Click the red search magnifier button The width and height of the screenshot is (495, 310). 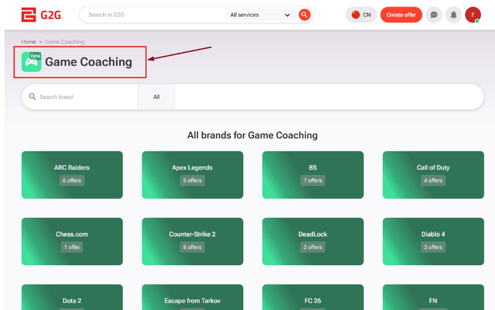pos(304,15)
